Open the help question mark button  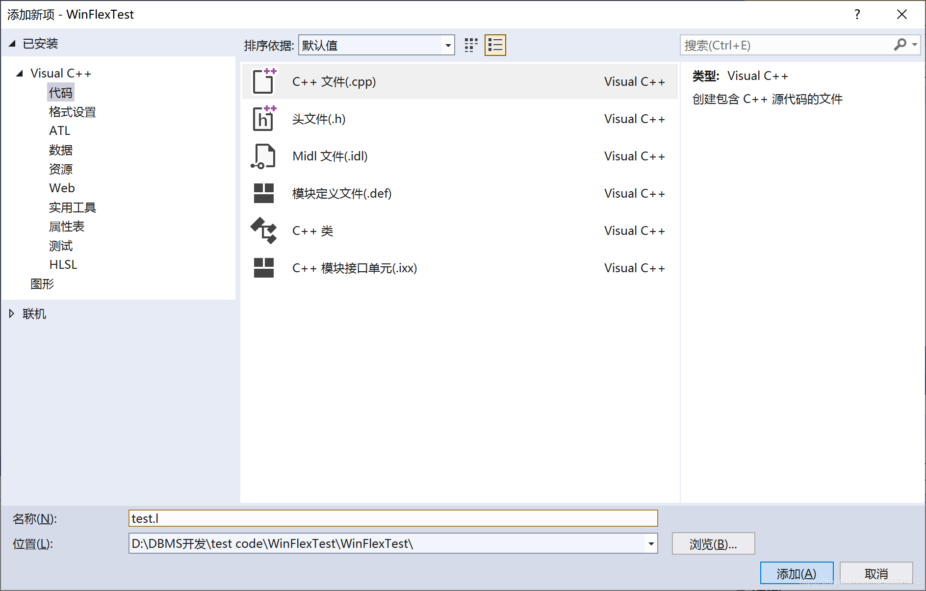857,15
